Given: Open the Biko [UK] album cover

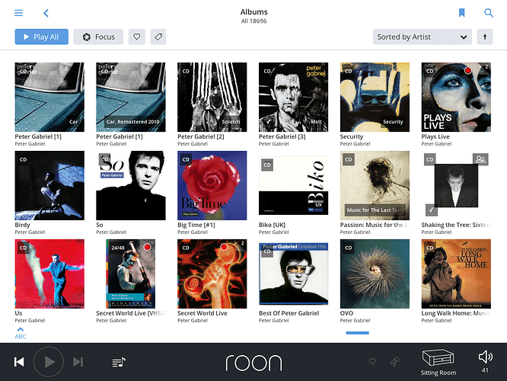Looking at the screenshot, I should [x=293, y=186].
